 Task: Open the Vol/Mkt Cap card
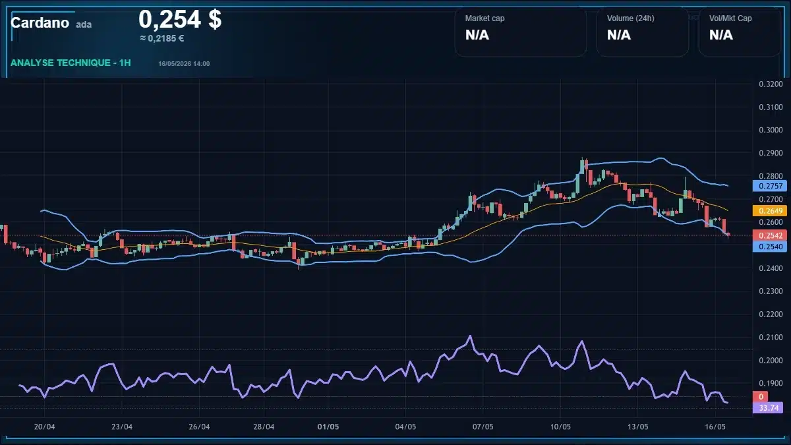click(x=740, y=32)
